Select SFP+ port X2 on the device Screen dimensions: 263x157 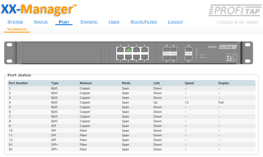[x=188, y=50]
